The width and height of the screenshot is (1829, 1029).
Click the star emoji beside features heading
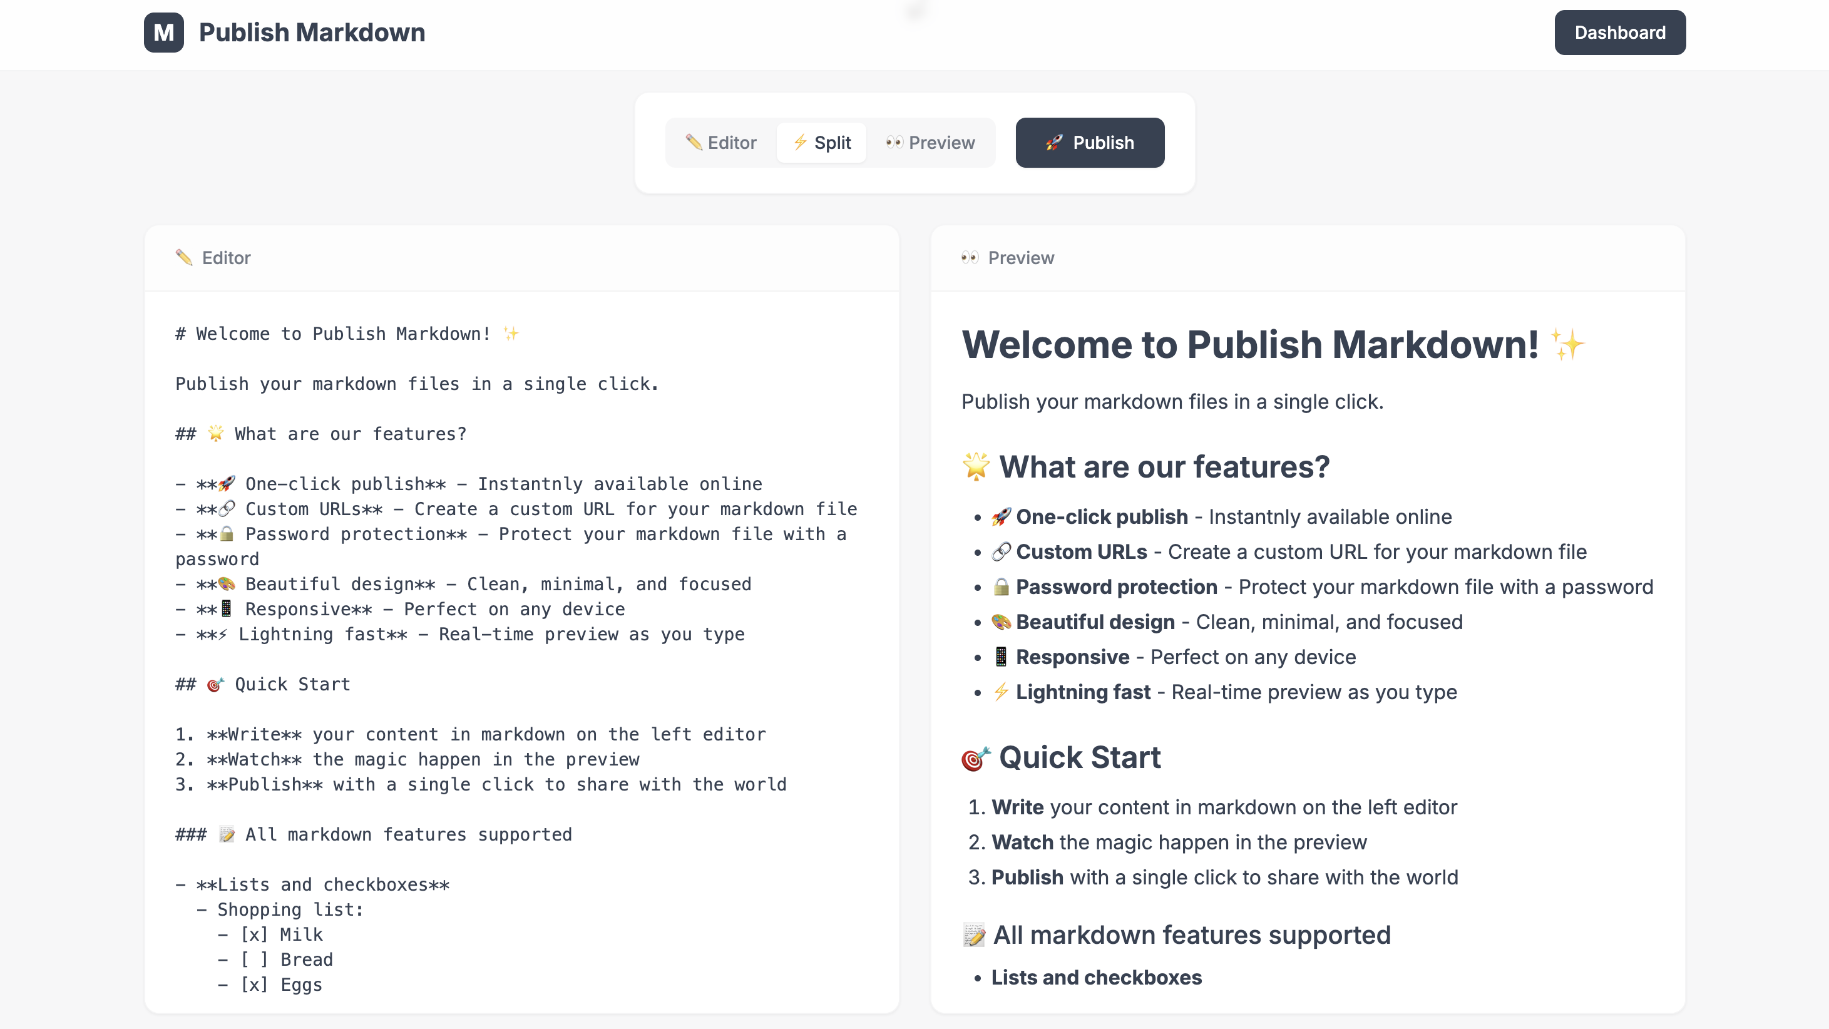(976, 466)
